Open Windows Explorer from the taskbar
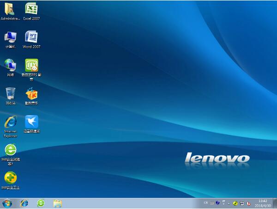Viewport: 277px width, 209px height. click(58, 203)
